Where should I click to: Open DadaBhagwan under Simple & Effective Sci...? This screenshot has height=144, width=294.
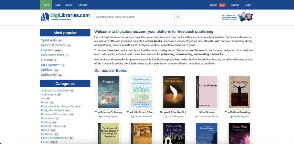point(175,117)
